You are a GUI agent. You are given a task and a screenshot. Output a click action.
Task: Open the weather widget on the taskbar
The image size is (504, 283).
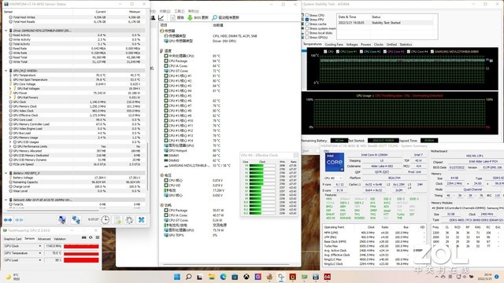[13, 277]
